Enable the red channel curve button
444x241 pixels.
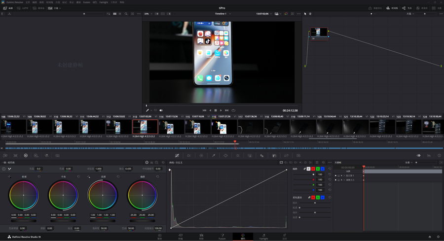click(x=313, y=169)
